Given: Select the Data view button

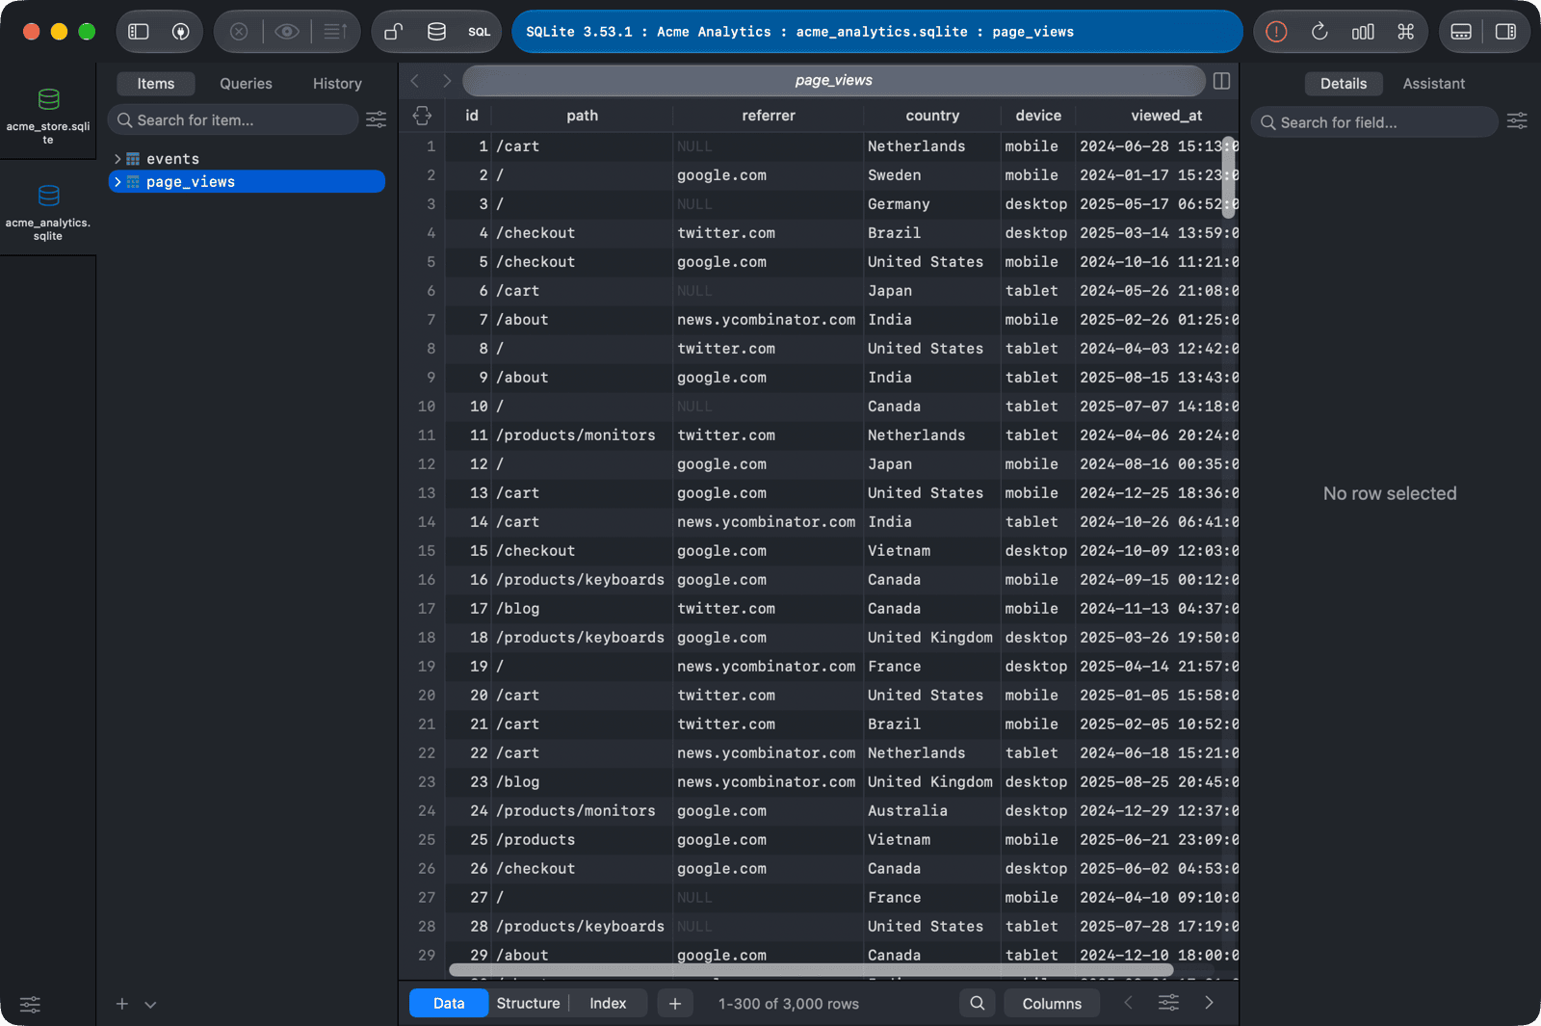Looking at the screenshot, I should [x=449, y=1003].
